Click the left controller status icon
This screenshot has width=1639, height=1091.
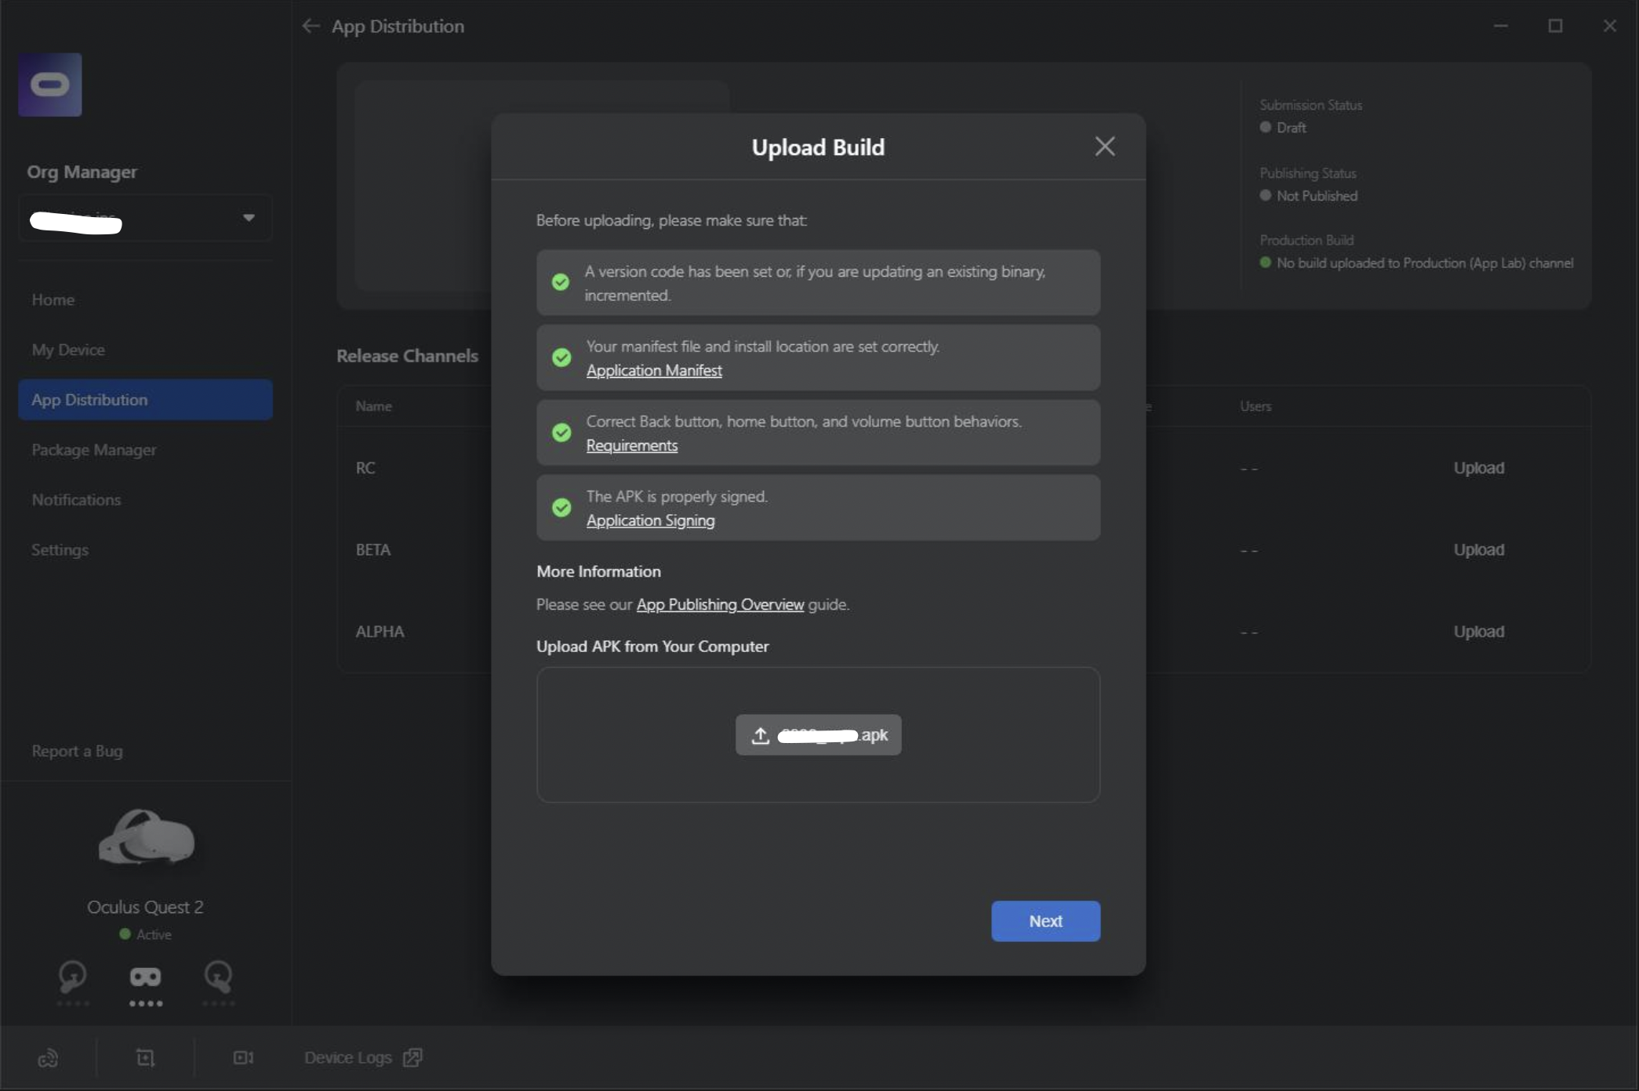pyautogui.click(x=72, y=977)
